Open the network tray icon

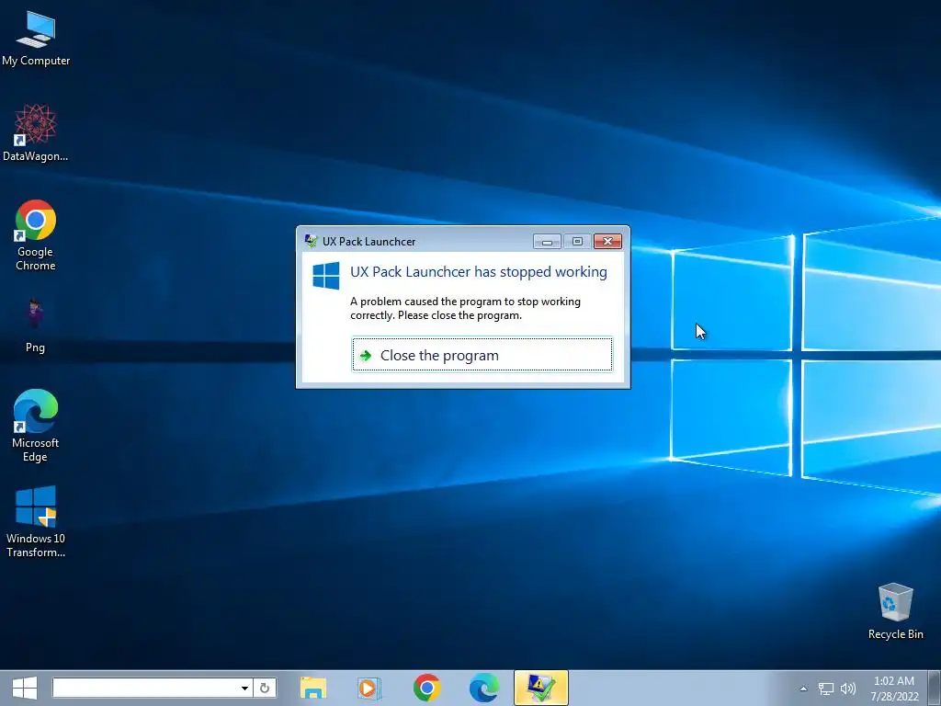click(826, 689)
